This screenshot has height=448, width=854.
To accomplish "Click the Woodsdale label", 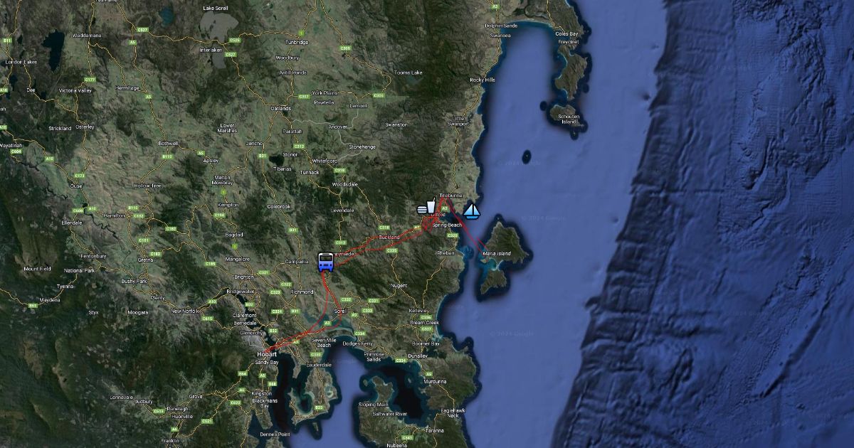I will [345, 185].
